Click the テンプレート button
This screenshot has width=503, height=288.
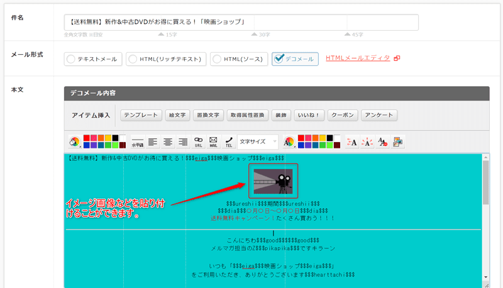click(141, 115)
